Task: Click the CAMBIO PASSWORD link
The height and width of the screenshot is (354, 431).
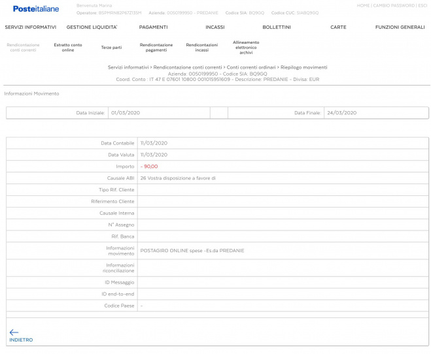Action: click(392, 5)
